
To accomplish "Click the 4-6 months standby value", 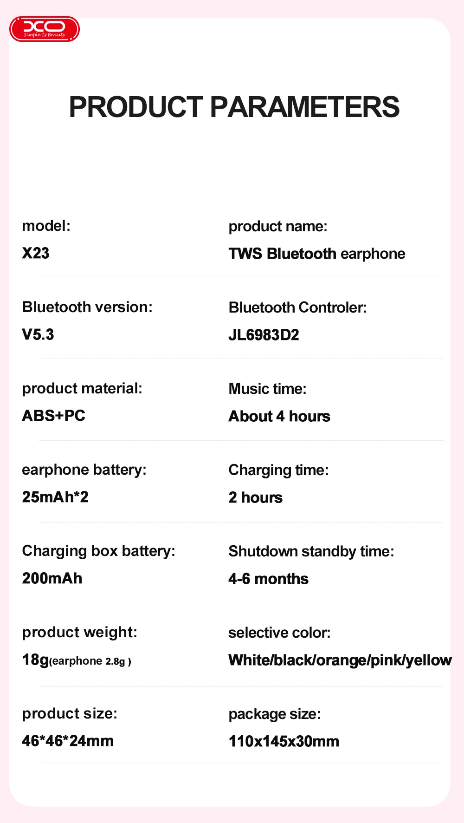I will coord(268,579).
